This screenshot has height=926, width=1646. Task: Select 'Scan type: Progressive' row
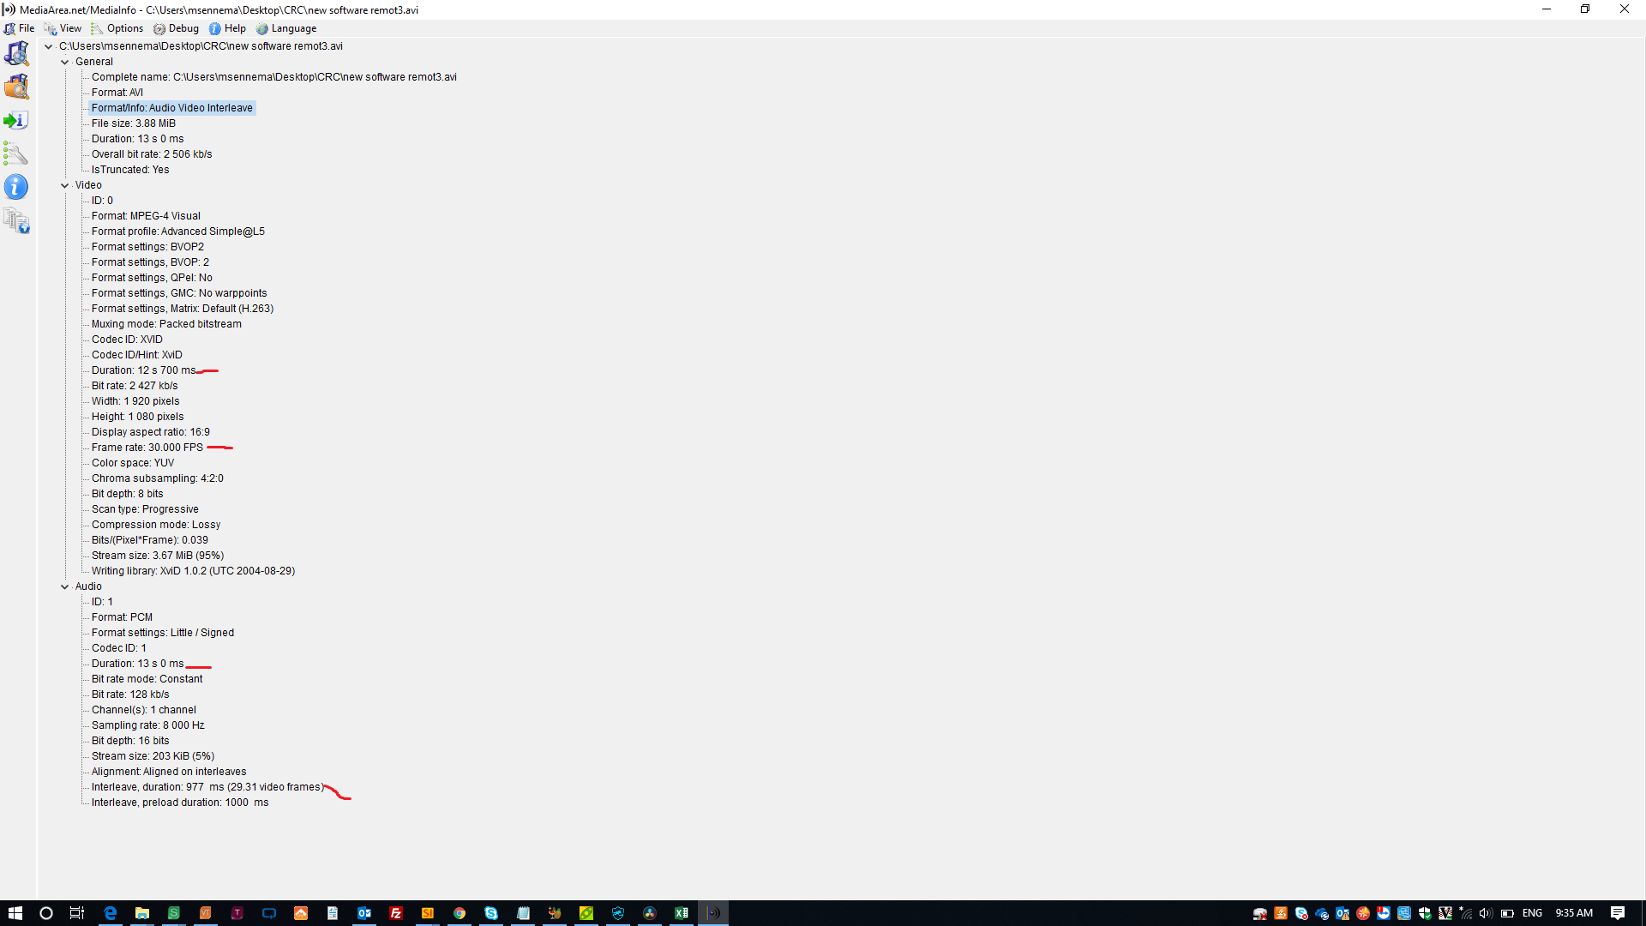145,509
